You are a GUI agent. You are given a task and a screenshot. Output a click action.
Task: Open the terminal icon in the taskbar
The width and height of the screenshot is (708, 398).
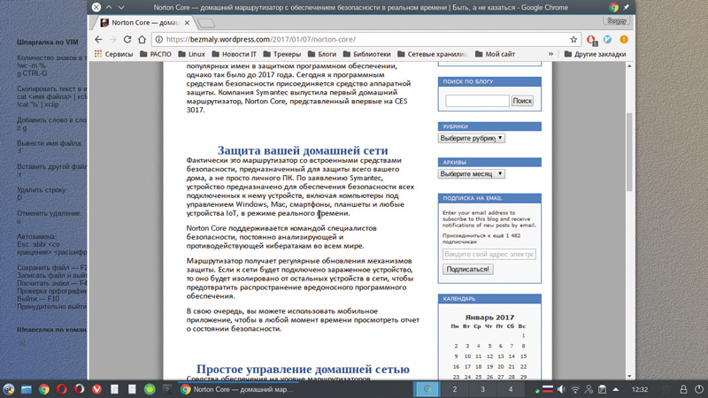[x=167, y=389]
